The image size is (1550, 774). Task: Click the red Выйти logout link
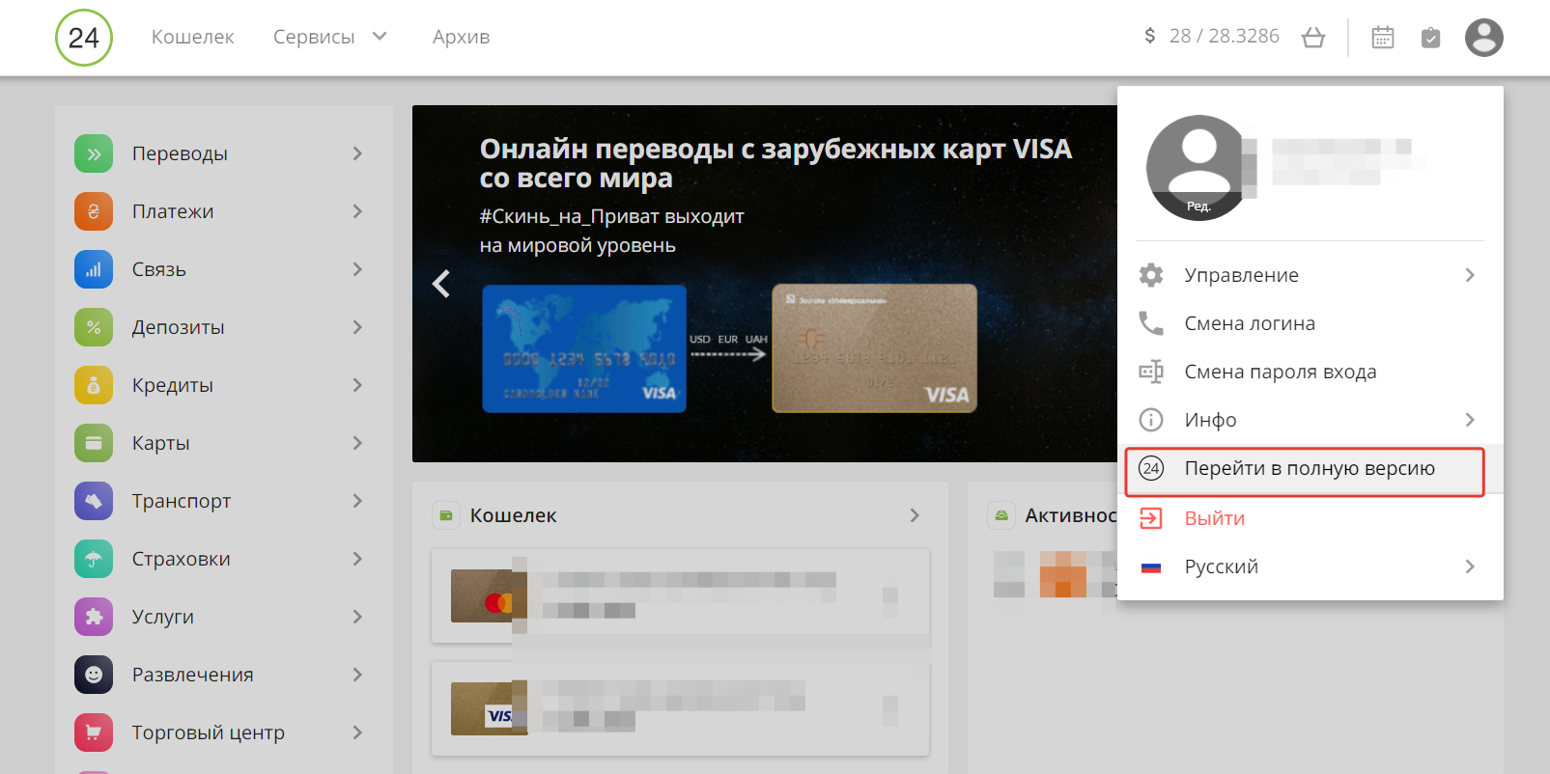(1214, 518)
